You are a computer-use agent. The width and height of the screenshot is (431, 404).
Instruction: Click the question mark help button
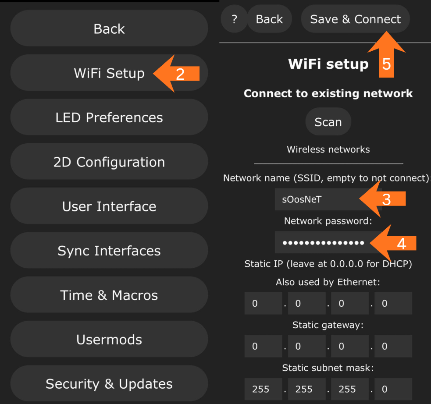(234, 19)
